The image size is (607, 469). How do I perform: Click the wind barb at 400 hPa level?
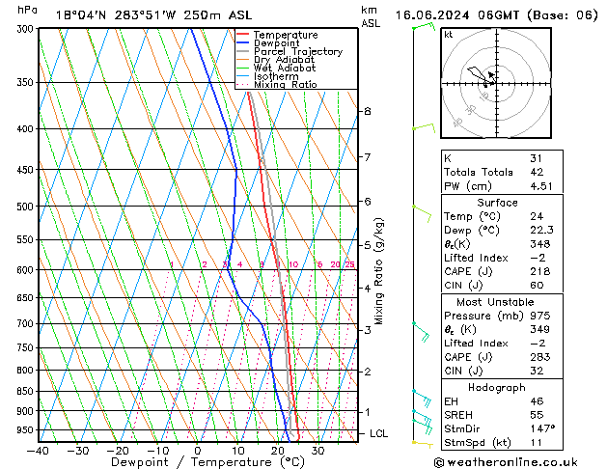(x=424, y=127)
